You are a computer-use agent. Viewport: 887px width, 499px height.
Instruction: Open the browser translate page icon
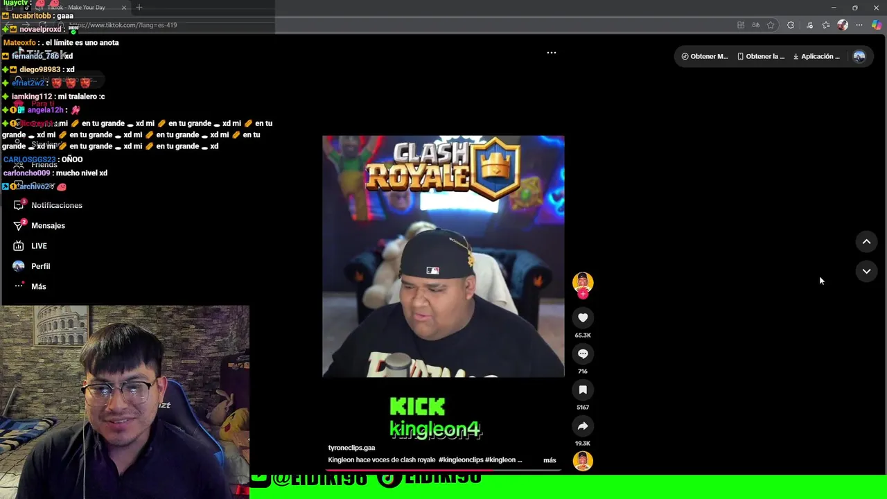pos(756,25)
